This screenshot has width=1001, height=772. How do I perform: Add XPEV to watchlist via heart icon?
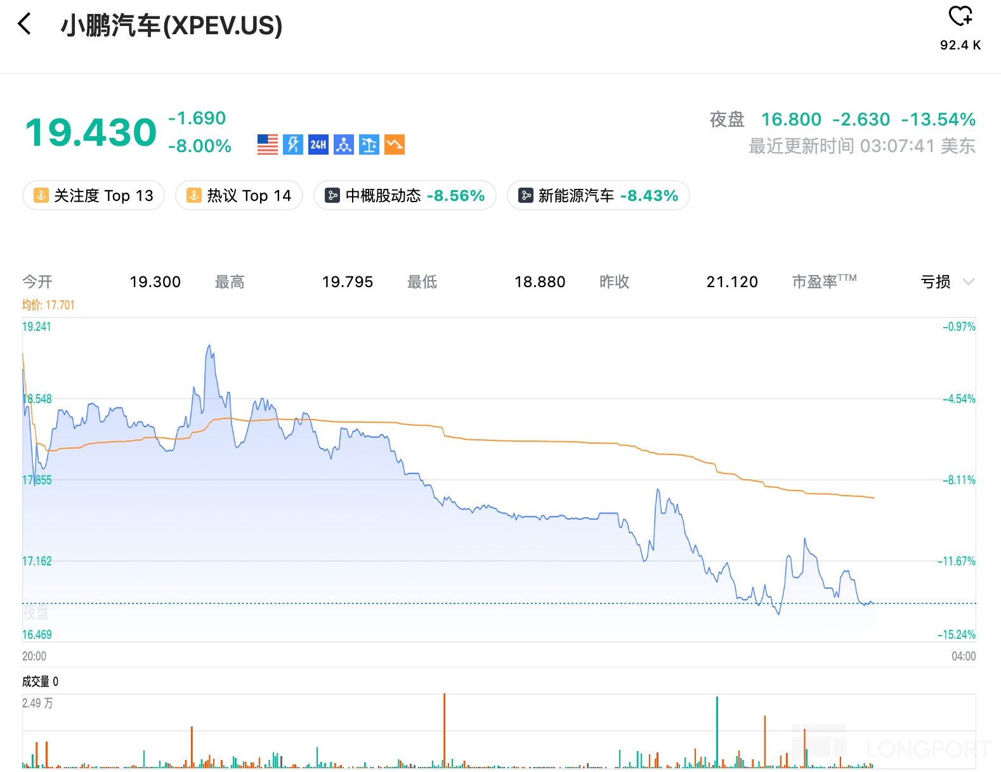point(960,16)
